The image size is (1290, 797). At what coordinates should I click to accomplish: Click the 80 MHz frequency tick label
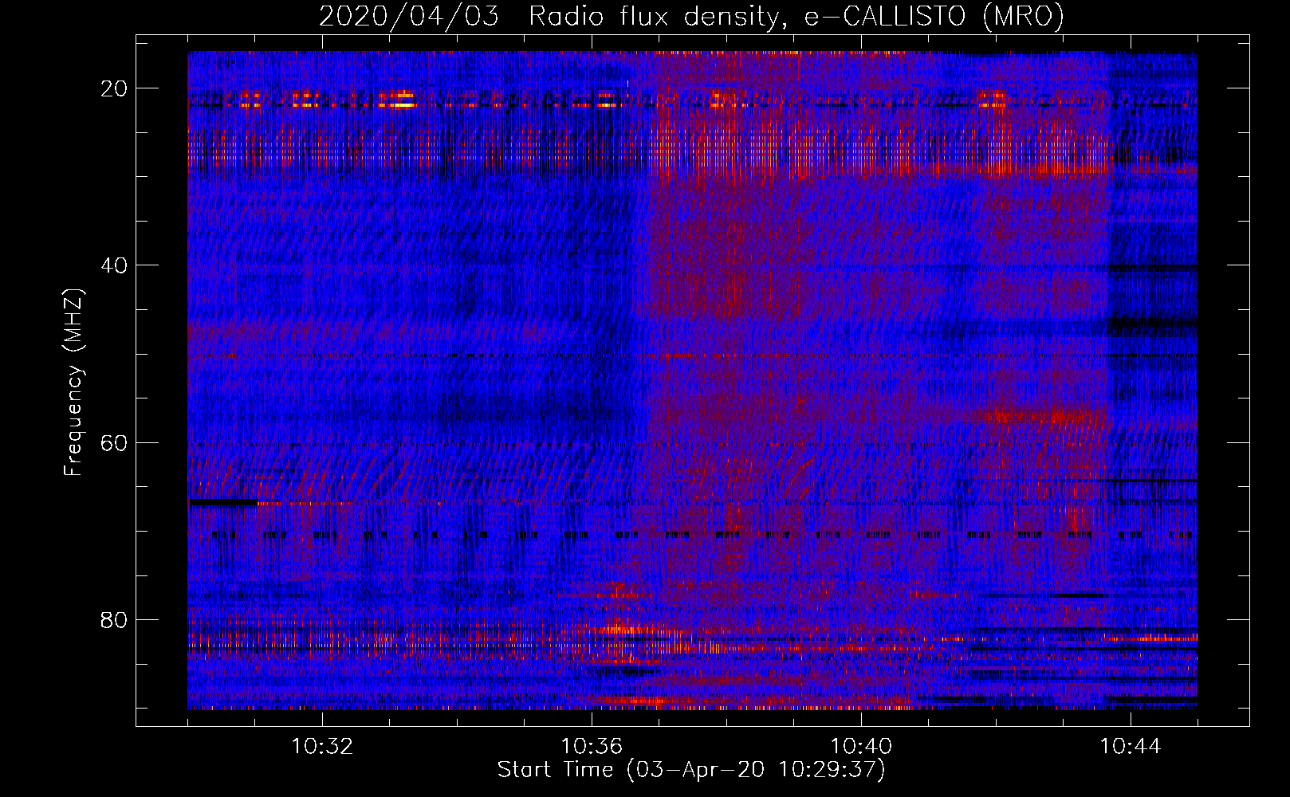(115, 619)
